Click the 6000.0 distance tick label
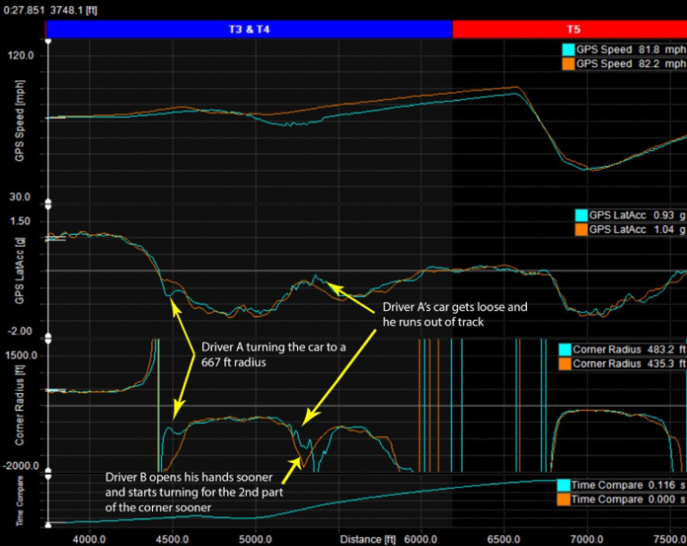This screenshot has height=546, width=687. tap(420, 539)
